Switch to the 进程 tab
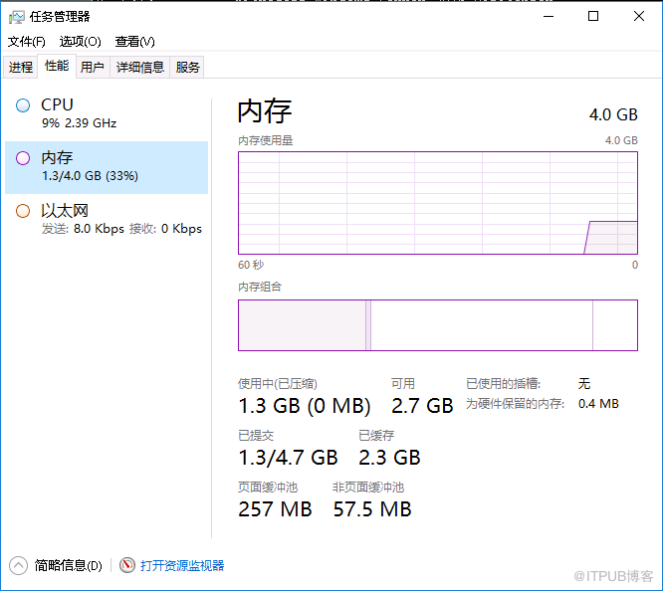The image size is (663, 591). 21,68
